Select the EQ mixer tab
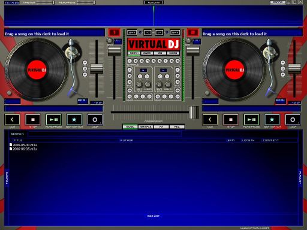This screenshot has width=307, height=230. point(160,53)
